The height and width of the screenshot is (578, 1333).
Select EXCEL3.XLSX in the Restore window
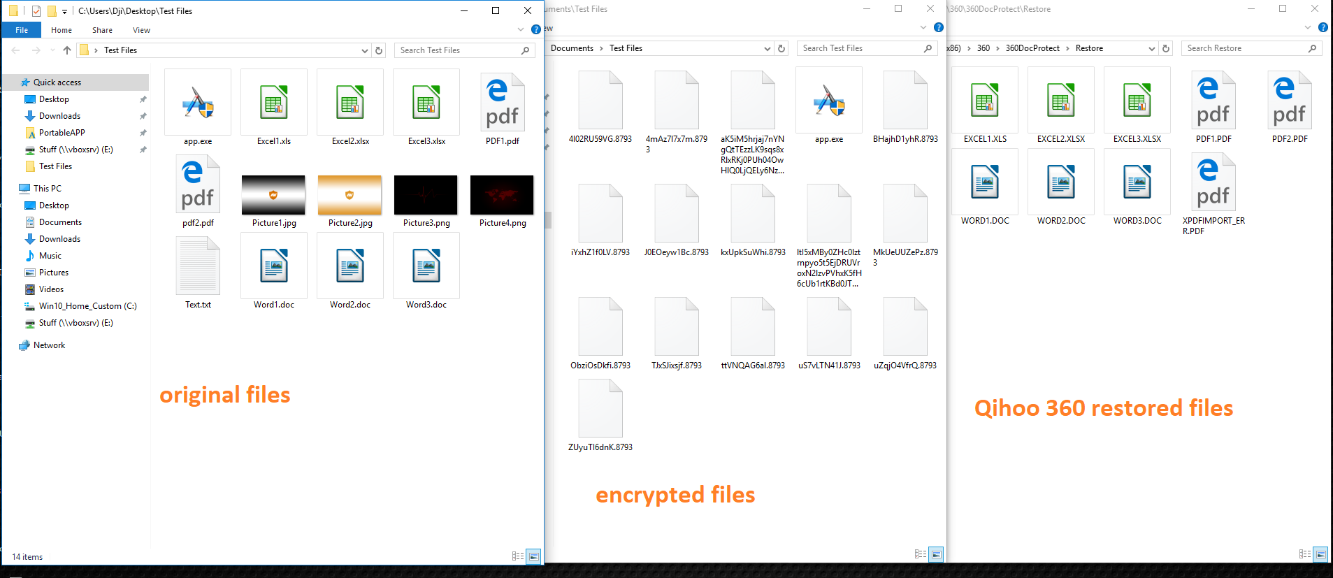pos(1137,106)
